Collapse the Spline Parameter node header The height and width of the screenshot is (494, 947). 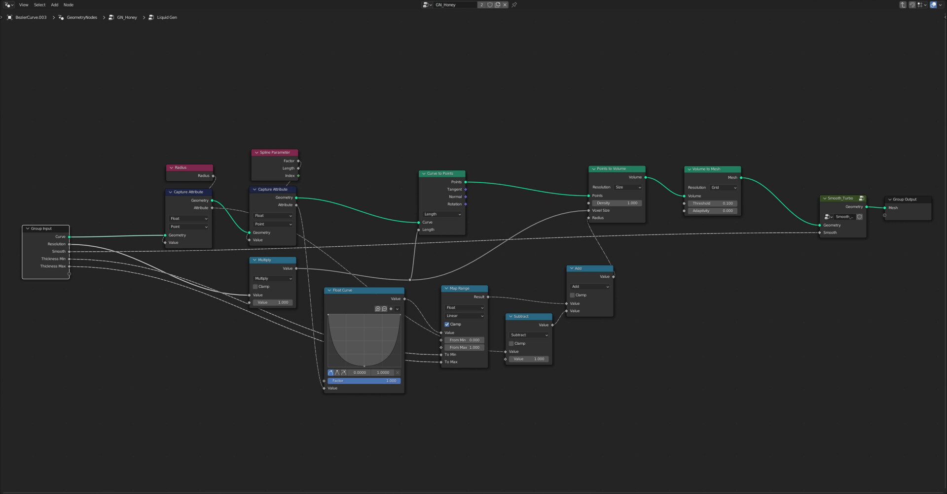[256, 152]
